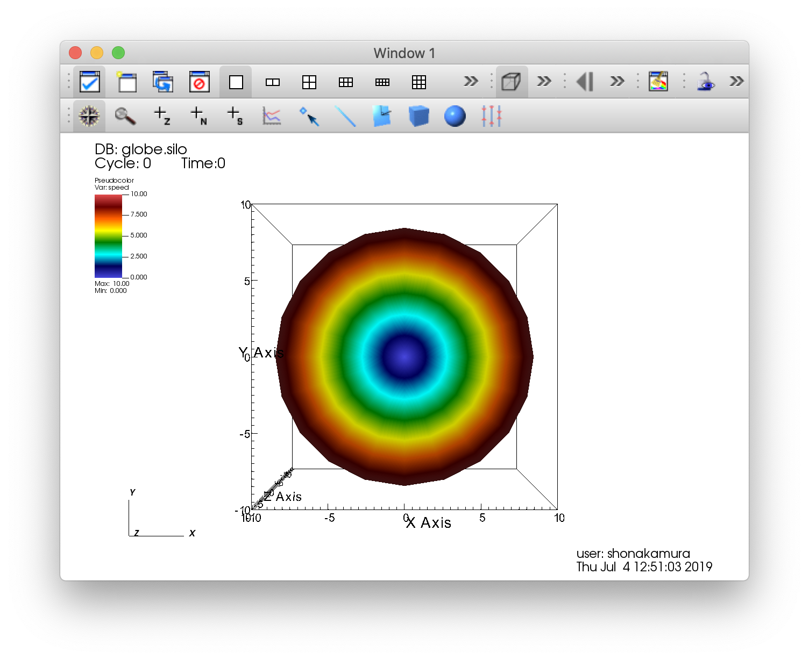
Task: Toggle the view lock icon
Action: point(705,82)
